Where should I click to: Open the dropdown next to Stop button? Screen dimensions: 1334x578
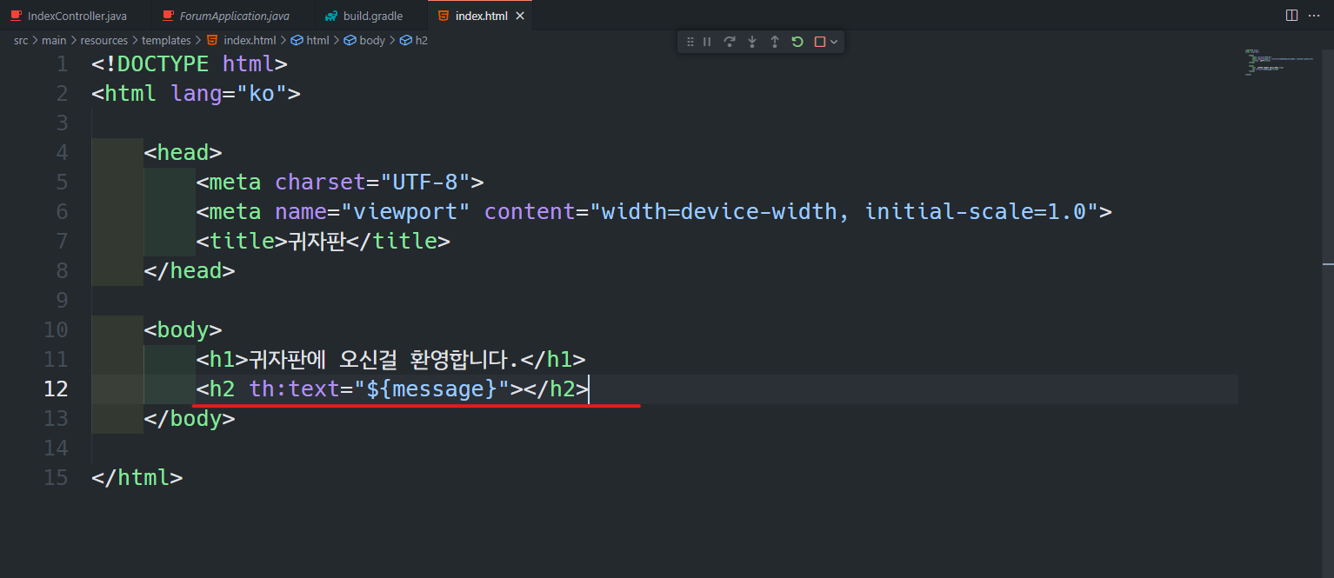834,42
